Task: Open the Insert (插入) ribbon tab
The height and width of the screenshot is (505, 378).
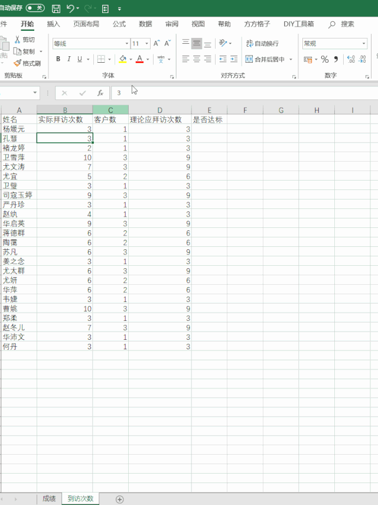Action: 53,24
